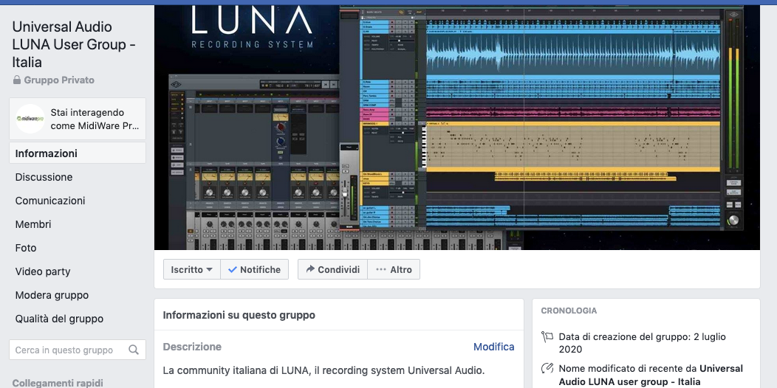Click the LUNA cover photo
This screenshot has height=388, width=777.
coord(457,127)
